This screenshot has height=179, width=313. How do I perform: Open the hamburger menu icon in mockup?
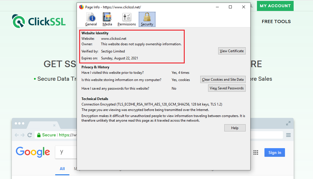coord(288,135)
